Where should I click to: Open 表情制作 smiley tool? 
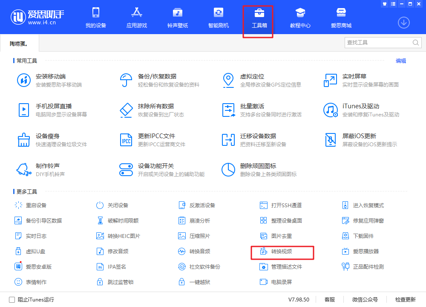click(x=30, y=282)
